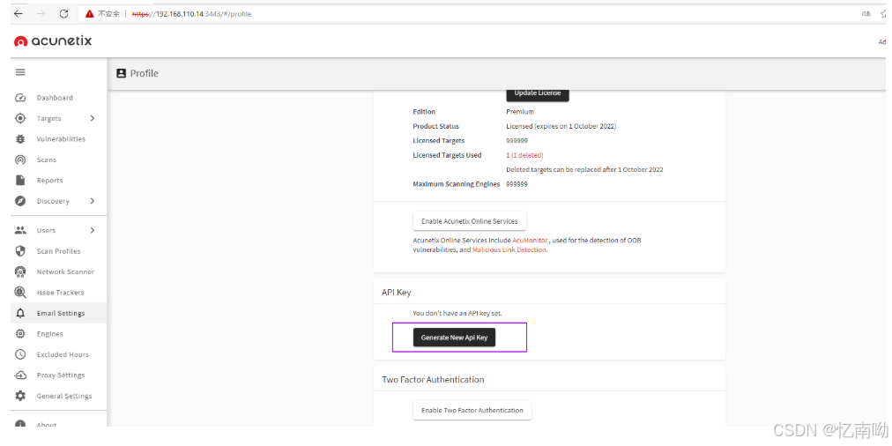Click the Users people icon
Image resolution: width=892 pixels, height=446 pixels.
20,230
